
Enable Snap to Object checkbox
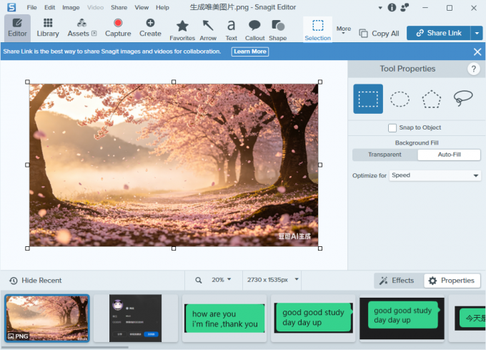click(x=392, y=128)
